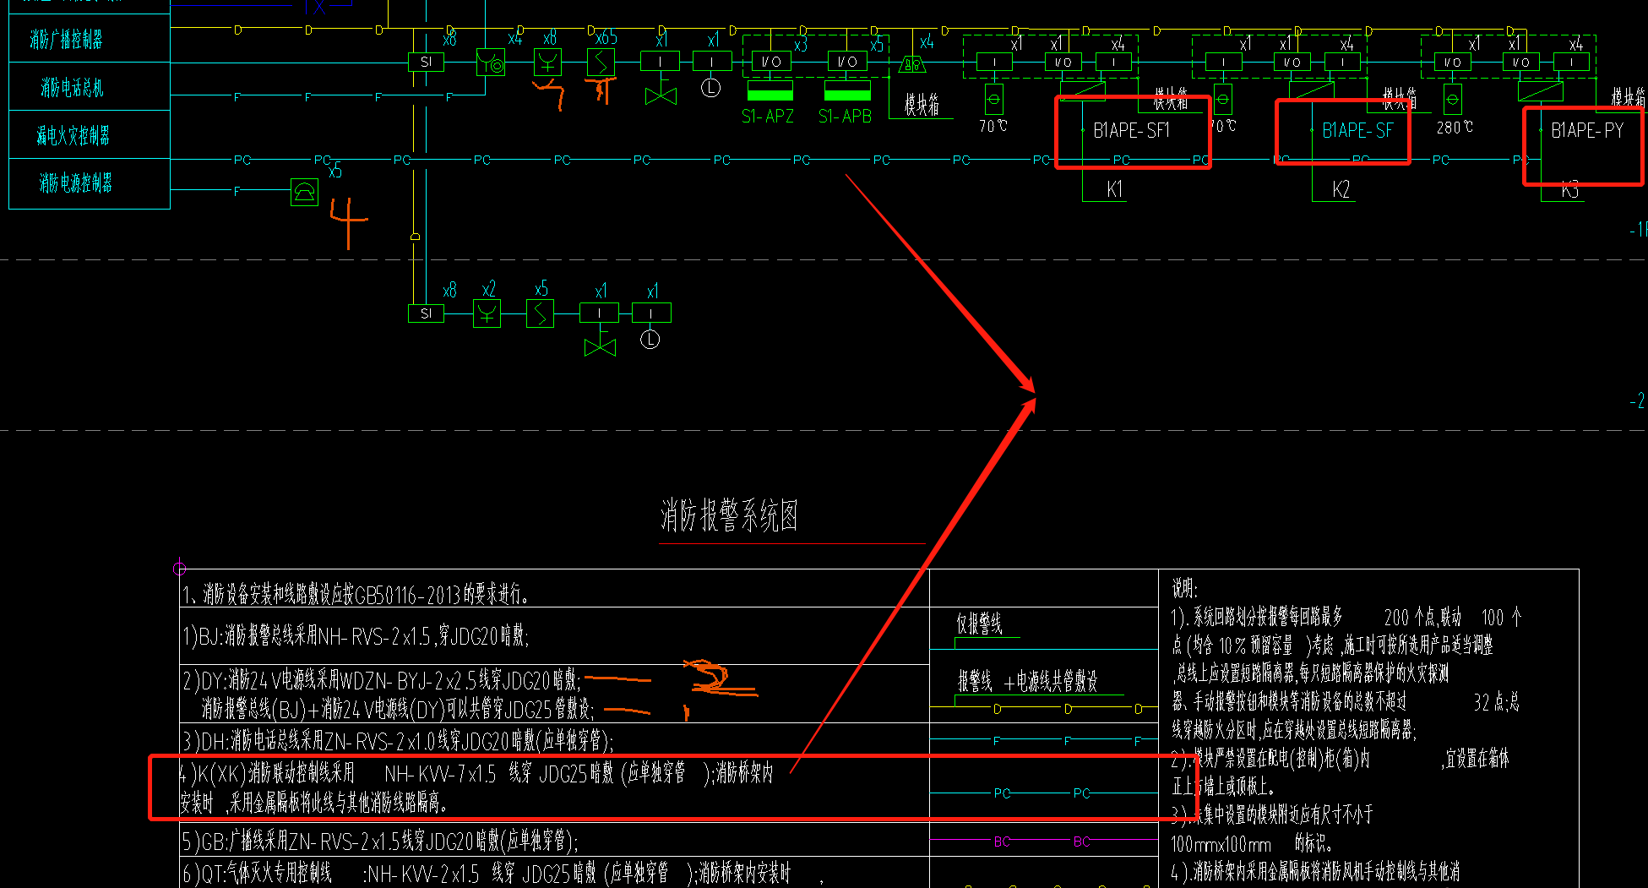Select the 消防电话总机 cell
This screenshot has width=1648, height=888.
click(89, 87)
